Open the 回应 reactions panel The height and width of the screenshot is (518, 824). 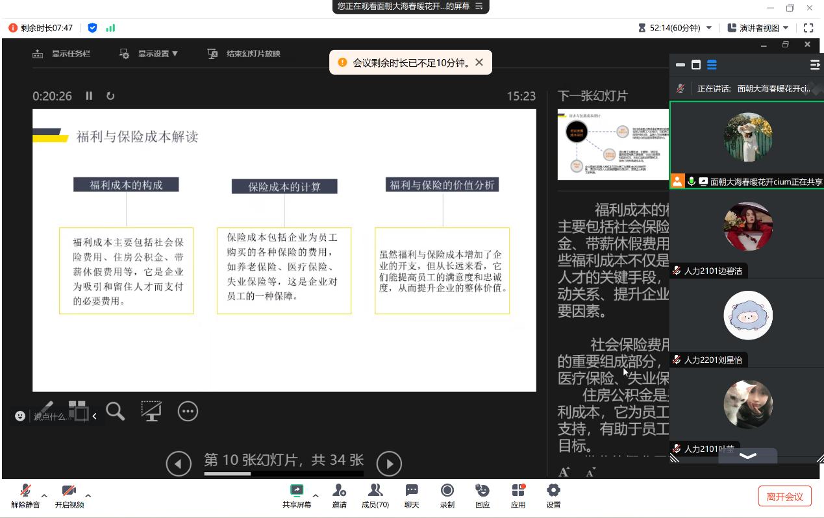(x=482, y=495)
